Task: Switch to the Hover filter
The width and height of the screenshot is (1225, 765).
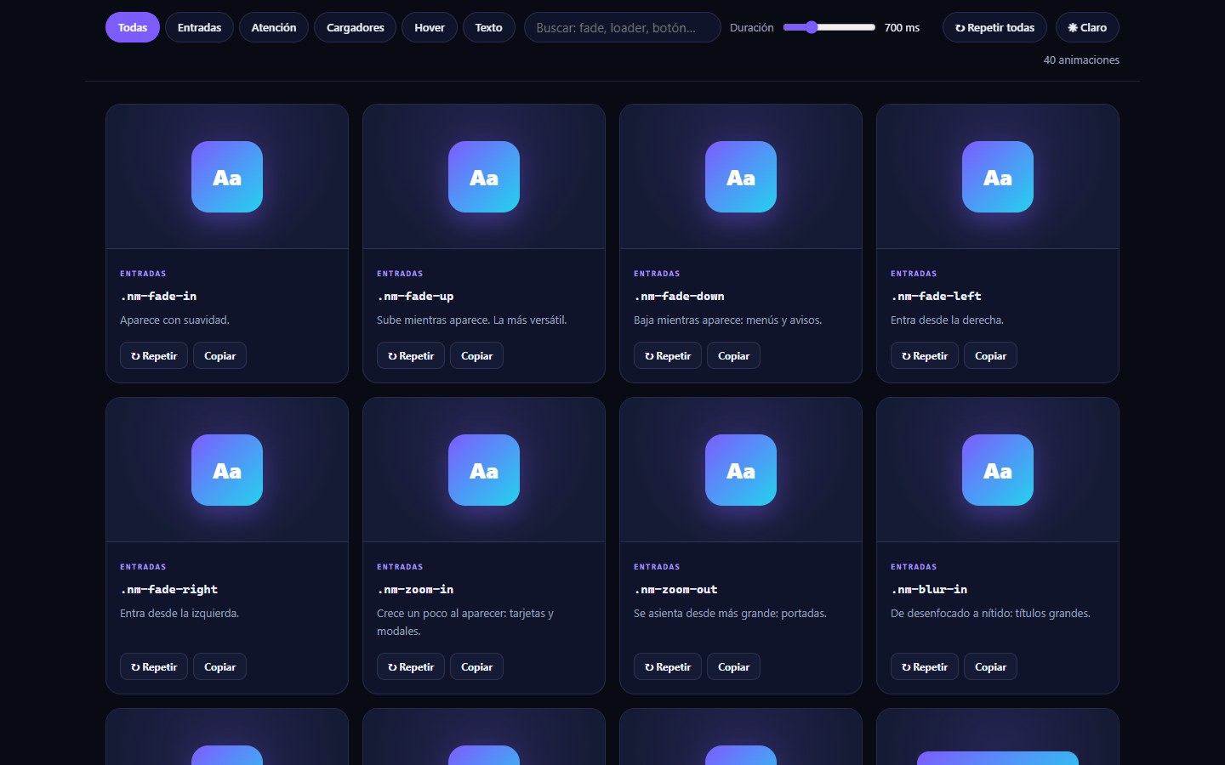Action: (x=430, y=27)
